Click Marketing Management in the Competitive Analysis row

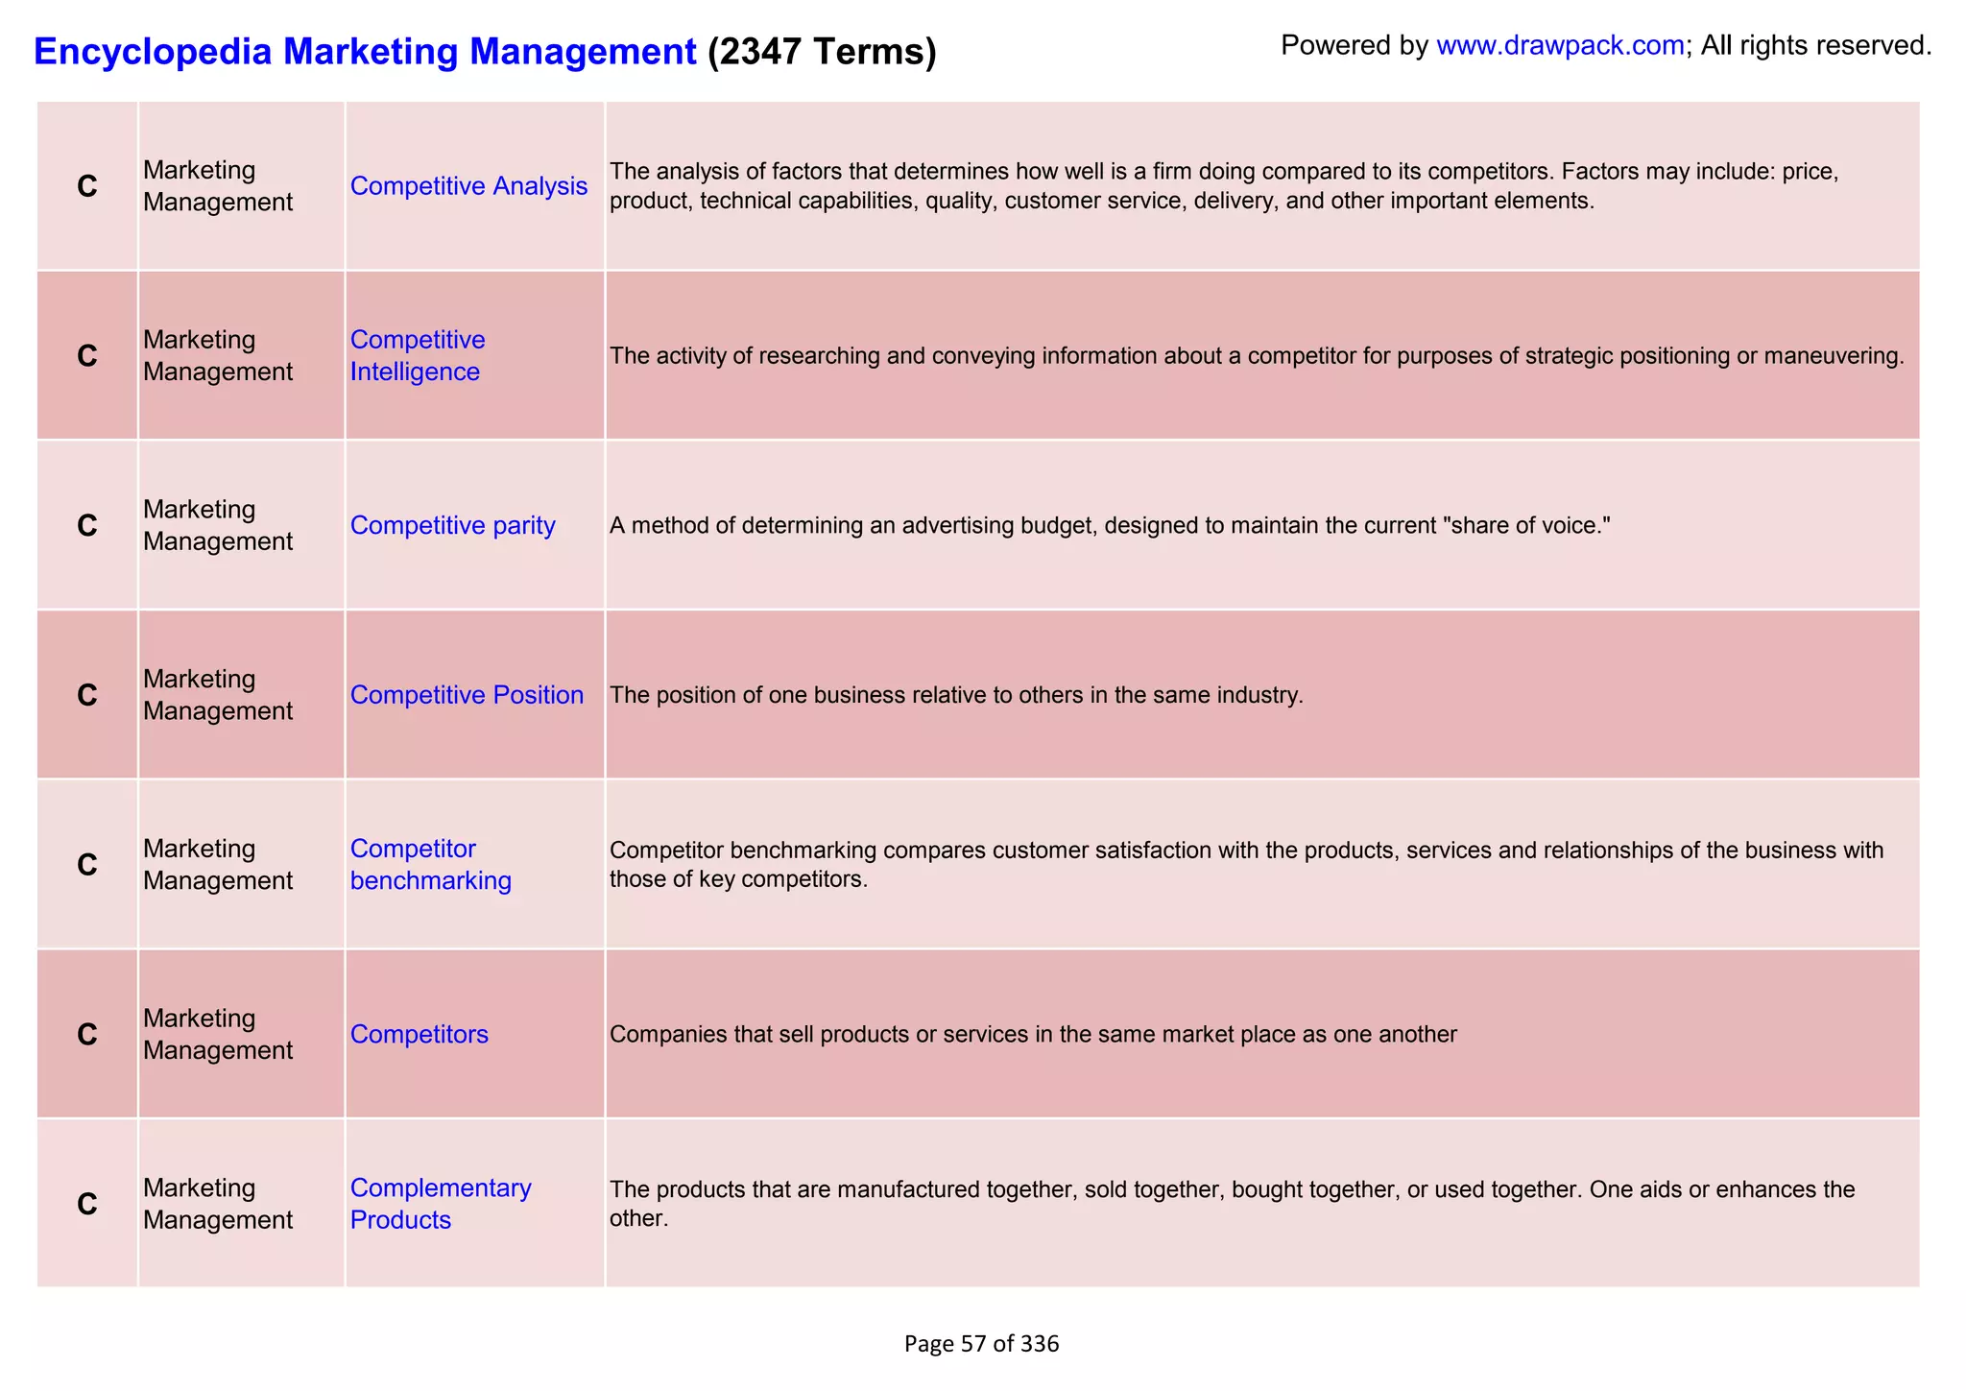(218, 186)
